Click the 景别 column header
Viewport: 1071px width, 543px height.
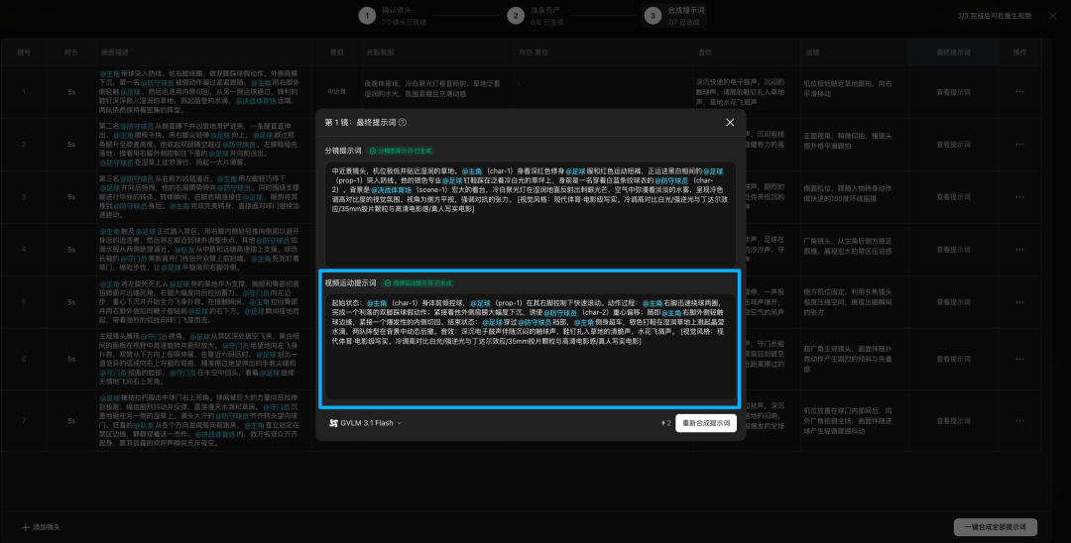(336, 53)
